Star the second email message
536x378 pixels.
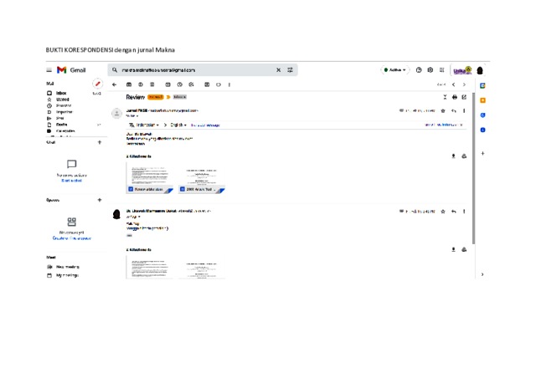coord(443,212)
